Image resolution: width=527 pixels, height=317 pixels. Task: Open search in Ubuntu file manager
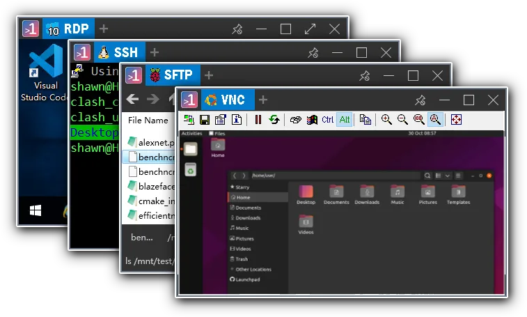pyautogui.click(x=427, y=176)
